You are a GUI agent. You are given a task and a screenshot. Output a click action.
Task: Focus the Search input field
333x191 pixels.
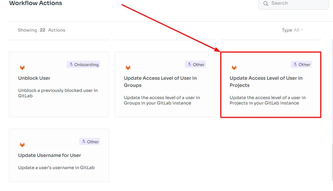point(294,3)
